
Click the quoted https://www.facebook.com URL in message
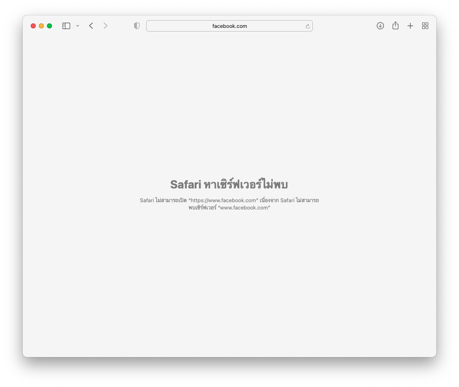tap(223, 200)
